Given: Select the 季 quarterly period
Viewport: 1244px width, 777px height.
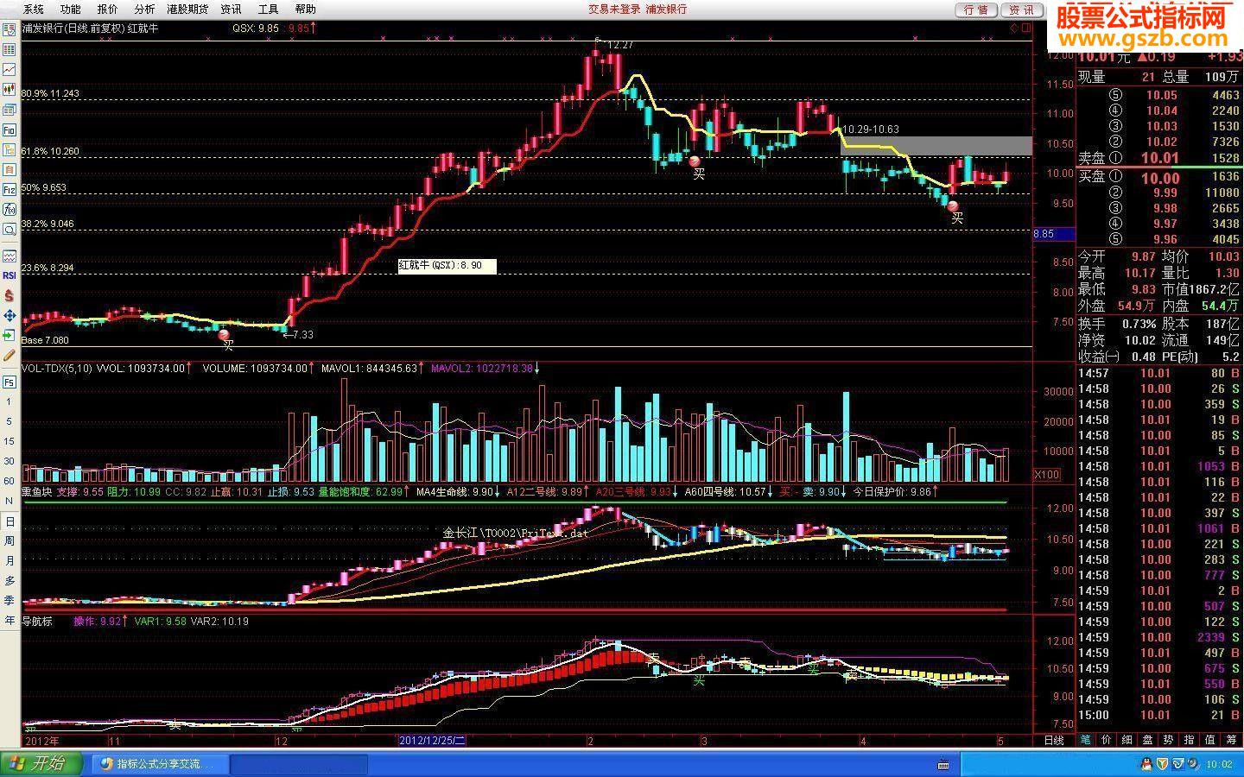Looking at the screenshot, I should click(x=10, y=601).
